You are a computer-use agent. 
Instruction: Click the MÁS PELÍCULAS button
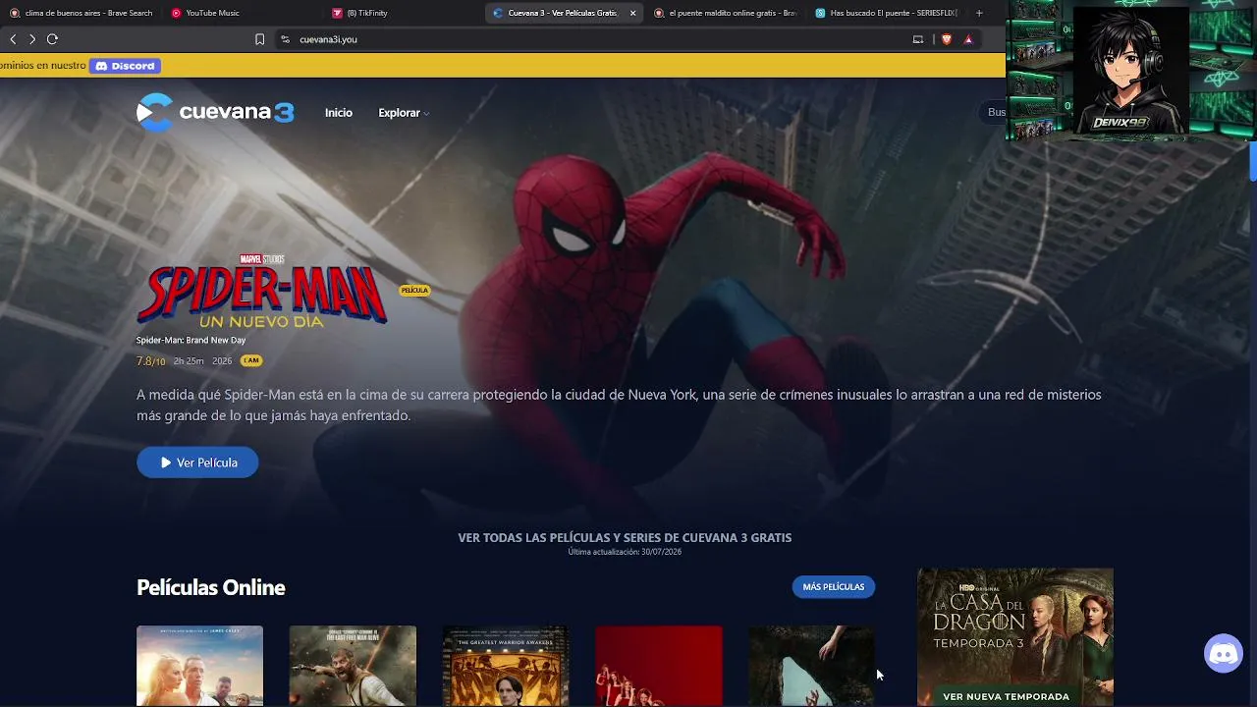(833, 587)
